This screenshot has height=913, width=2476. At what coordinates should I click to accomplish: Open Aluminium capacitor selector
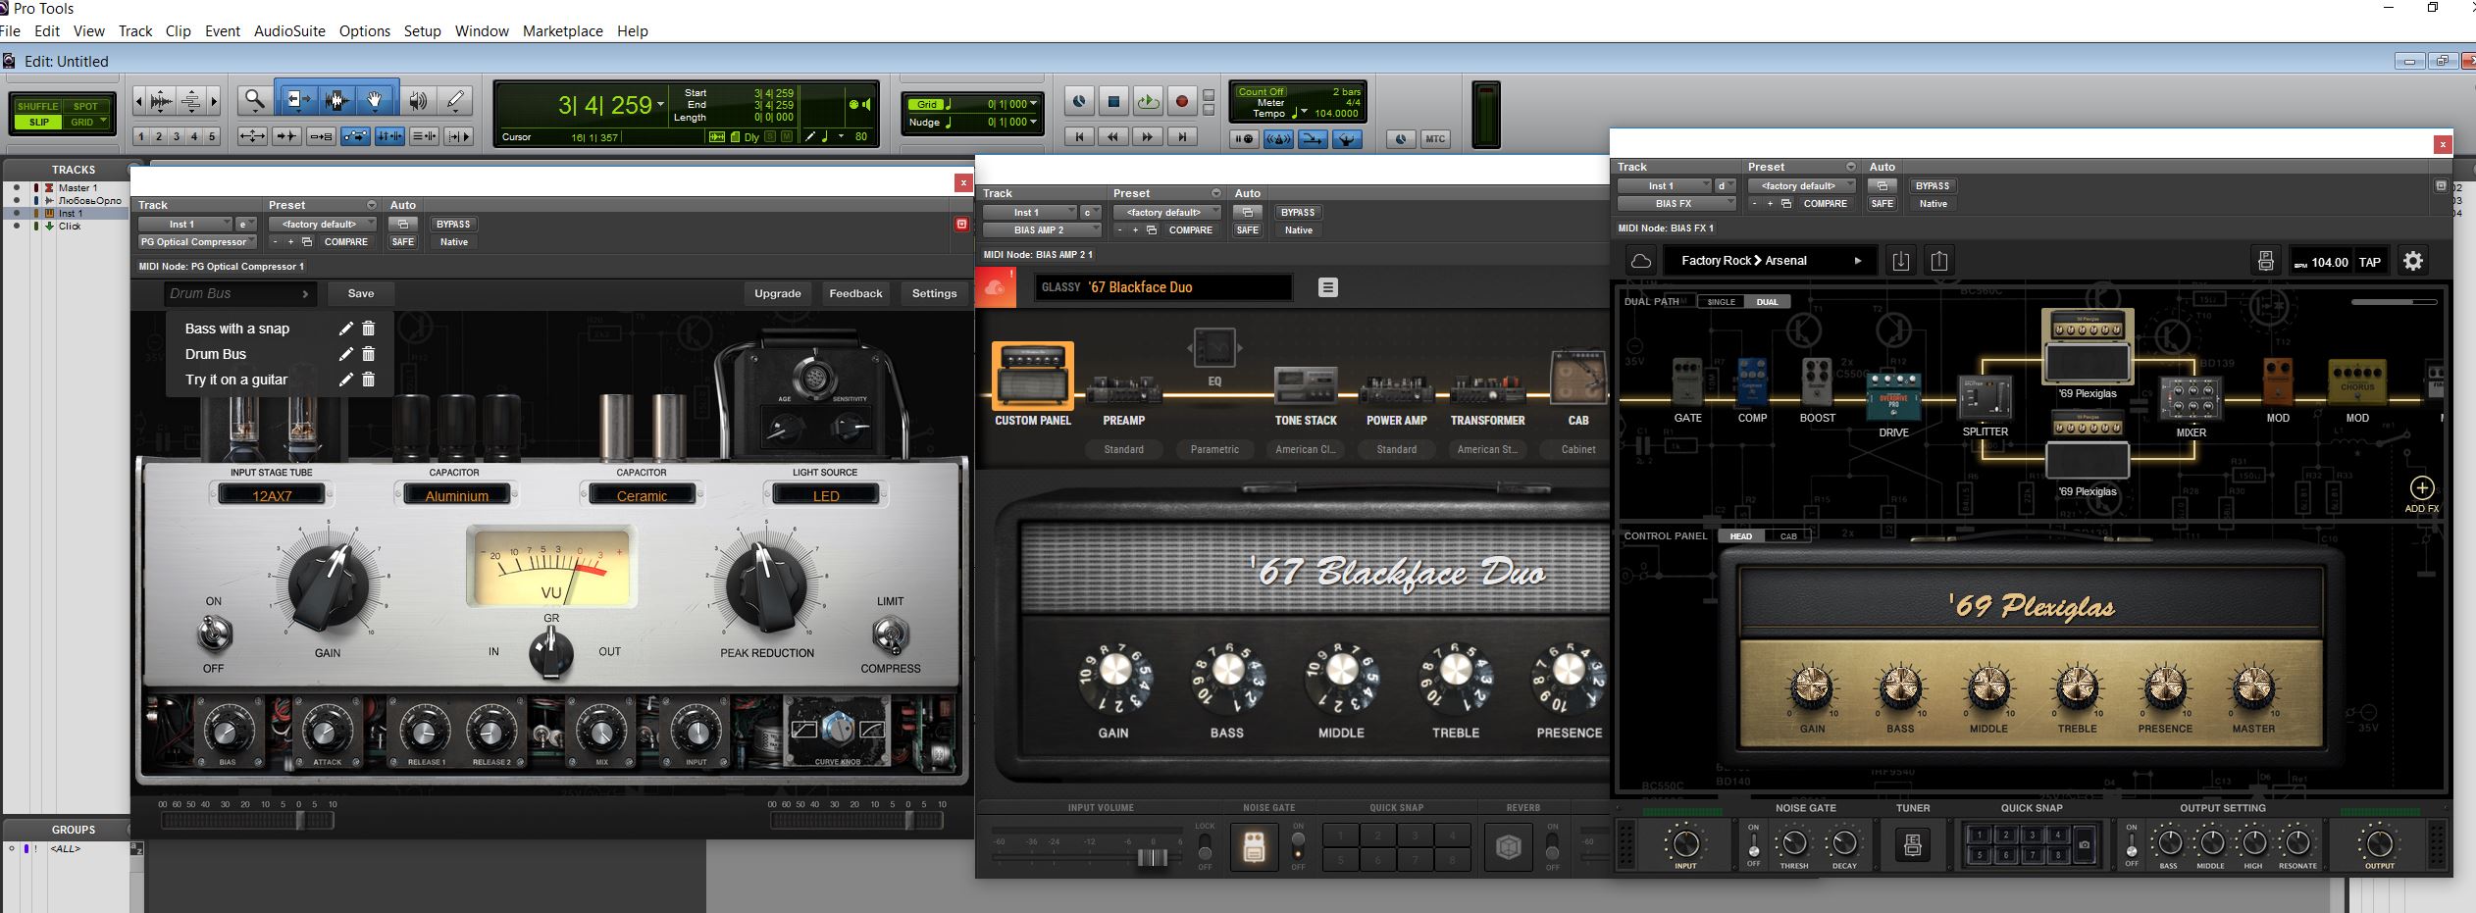point(456,495)
